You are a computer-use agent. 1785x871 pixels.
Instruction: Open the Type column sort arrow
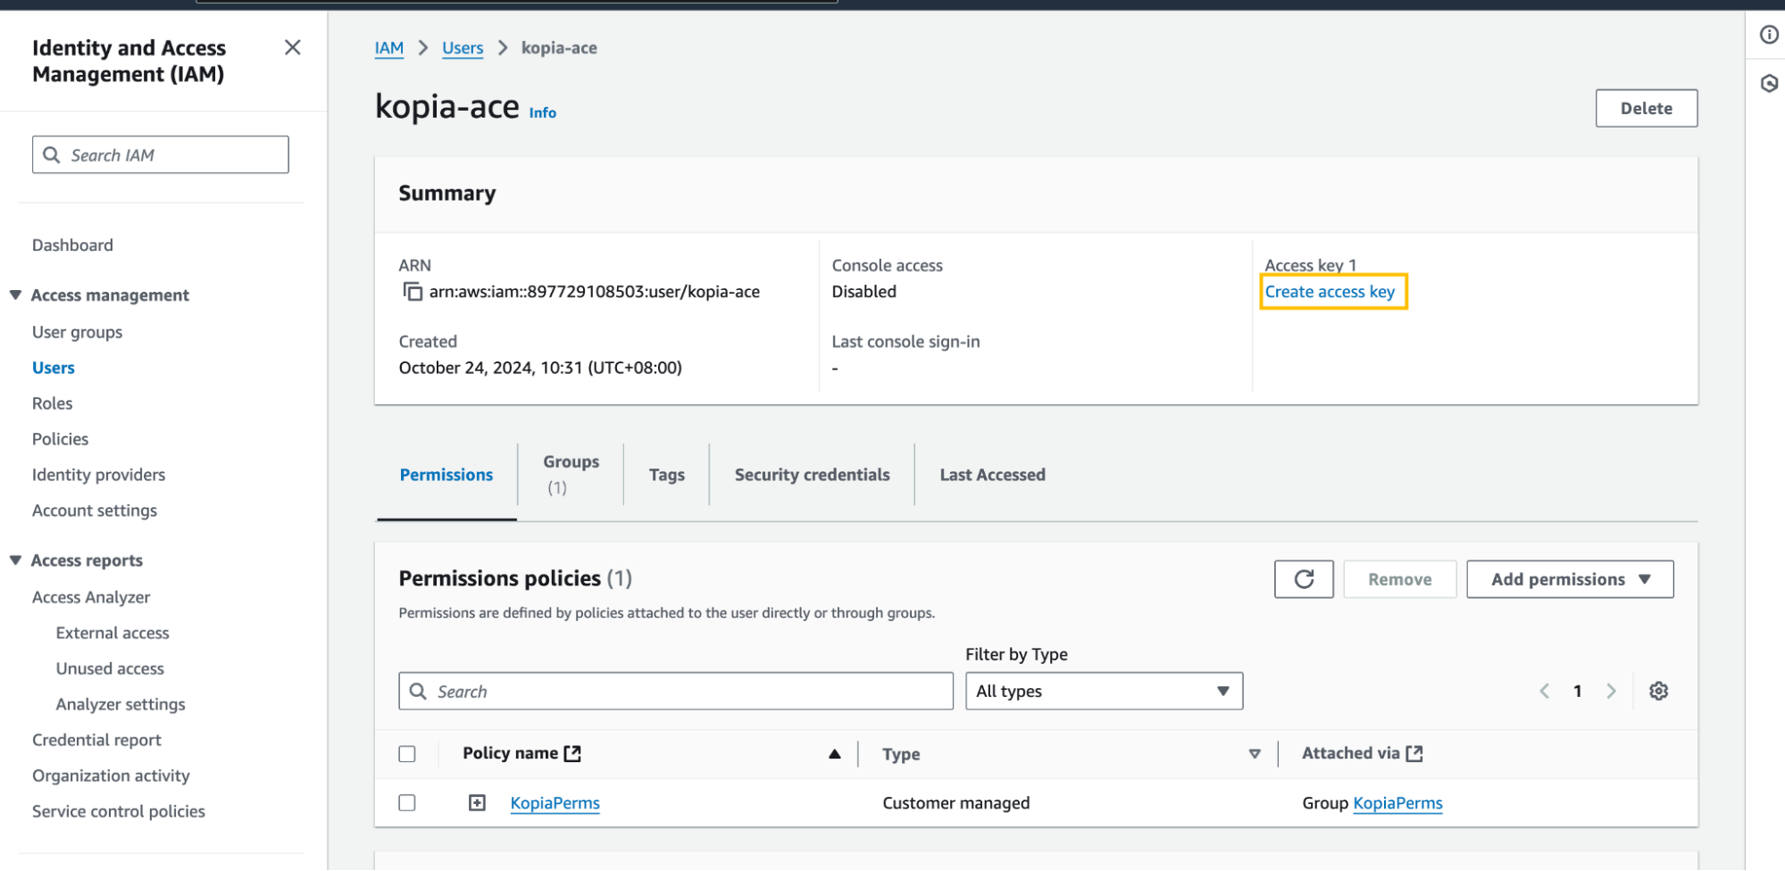click(x=1255, y=754)
